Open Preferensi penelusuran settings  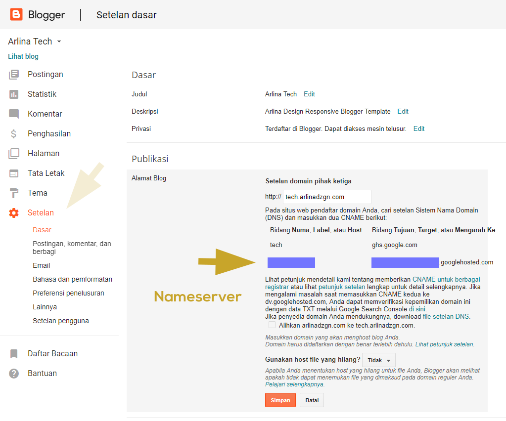coord(68,293)
